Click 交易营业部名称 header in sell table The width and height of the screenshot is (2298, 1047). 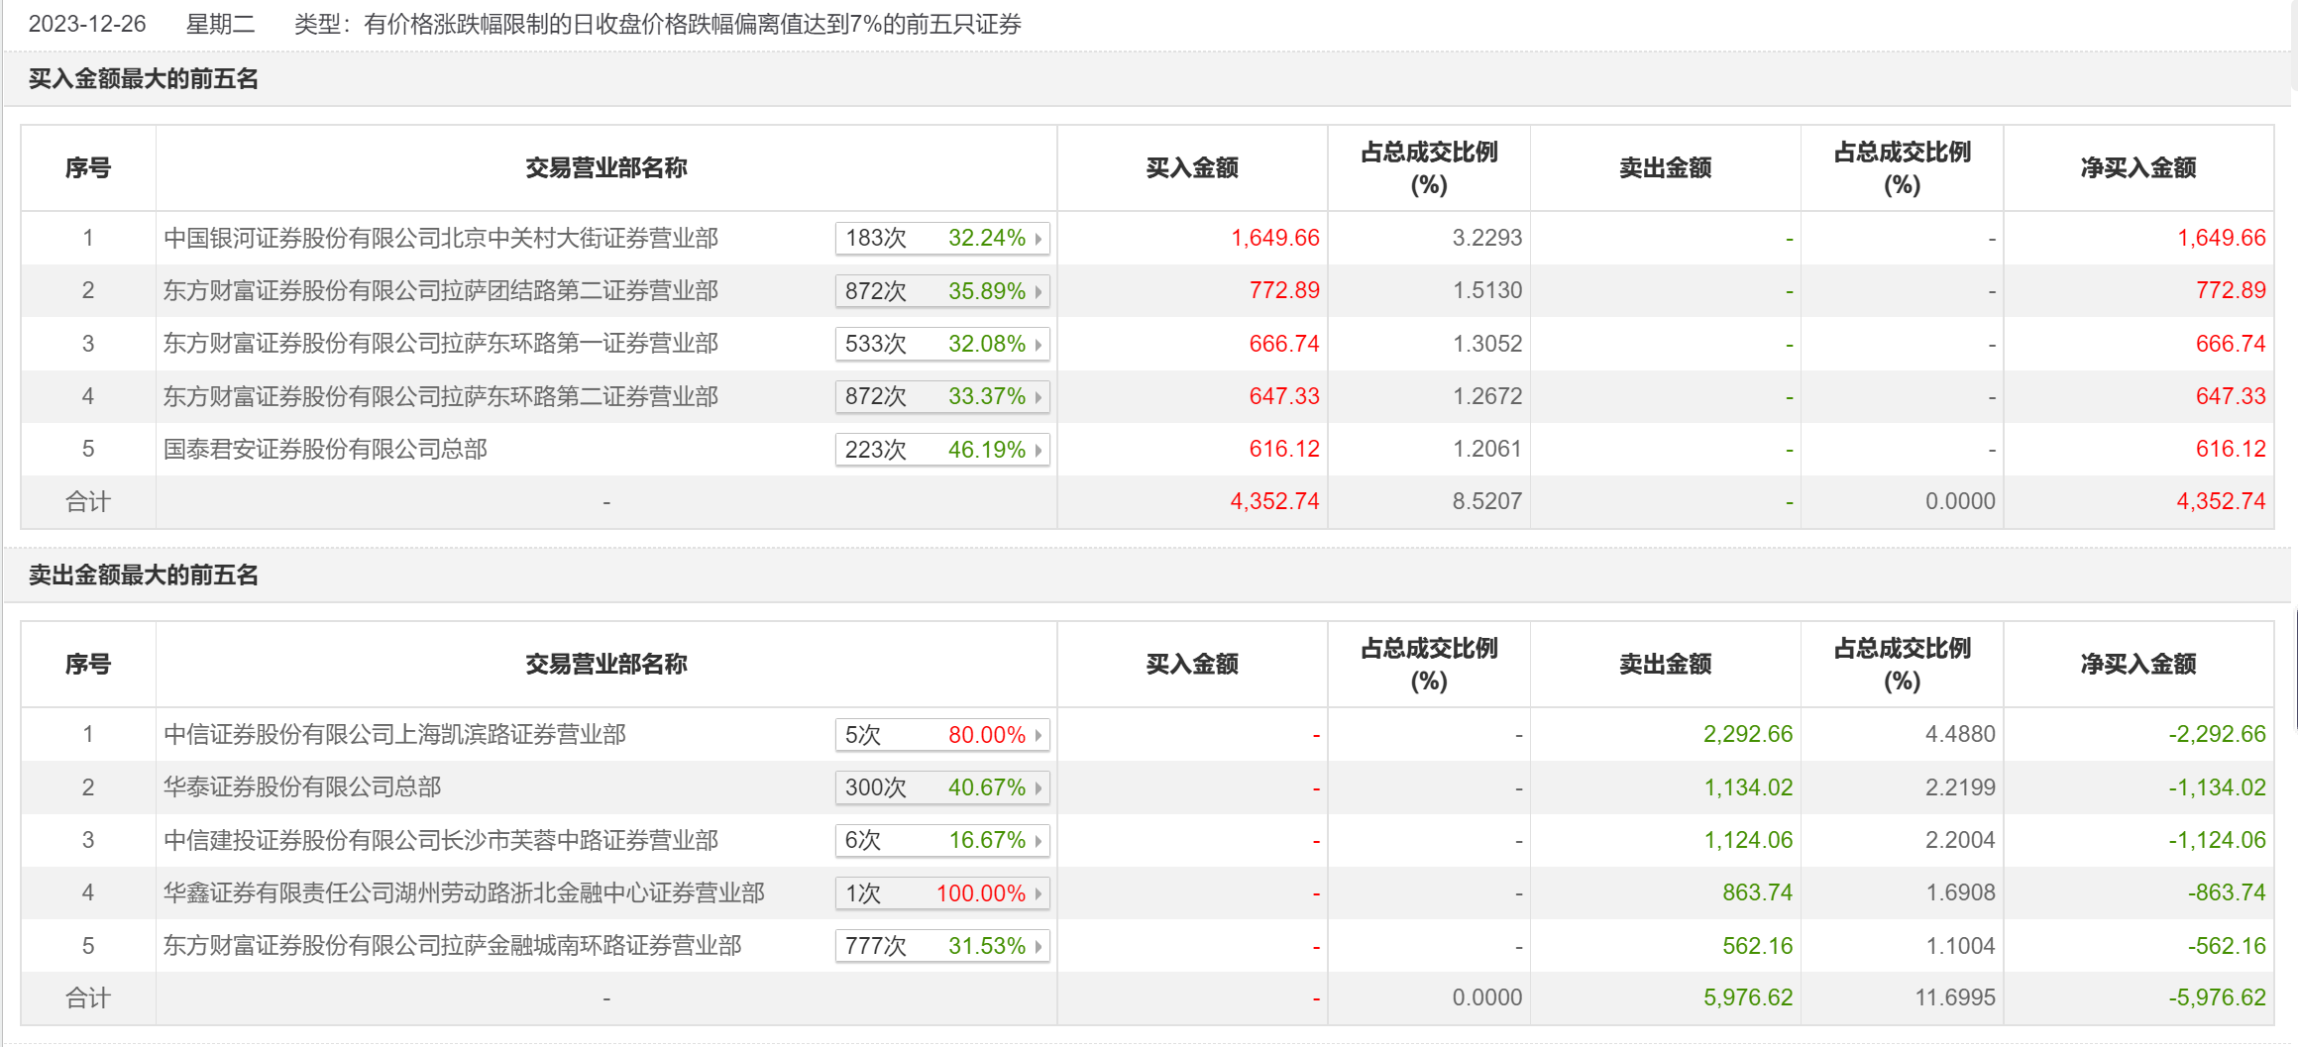[x=606, y=664]
